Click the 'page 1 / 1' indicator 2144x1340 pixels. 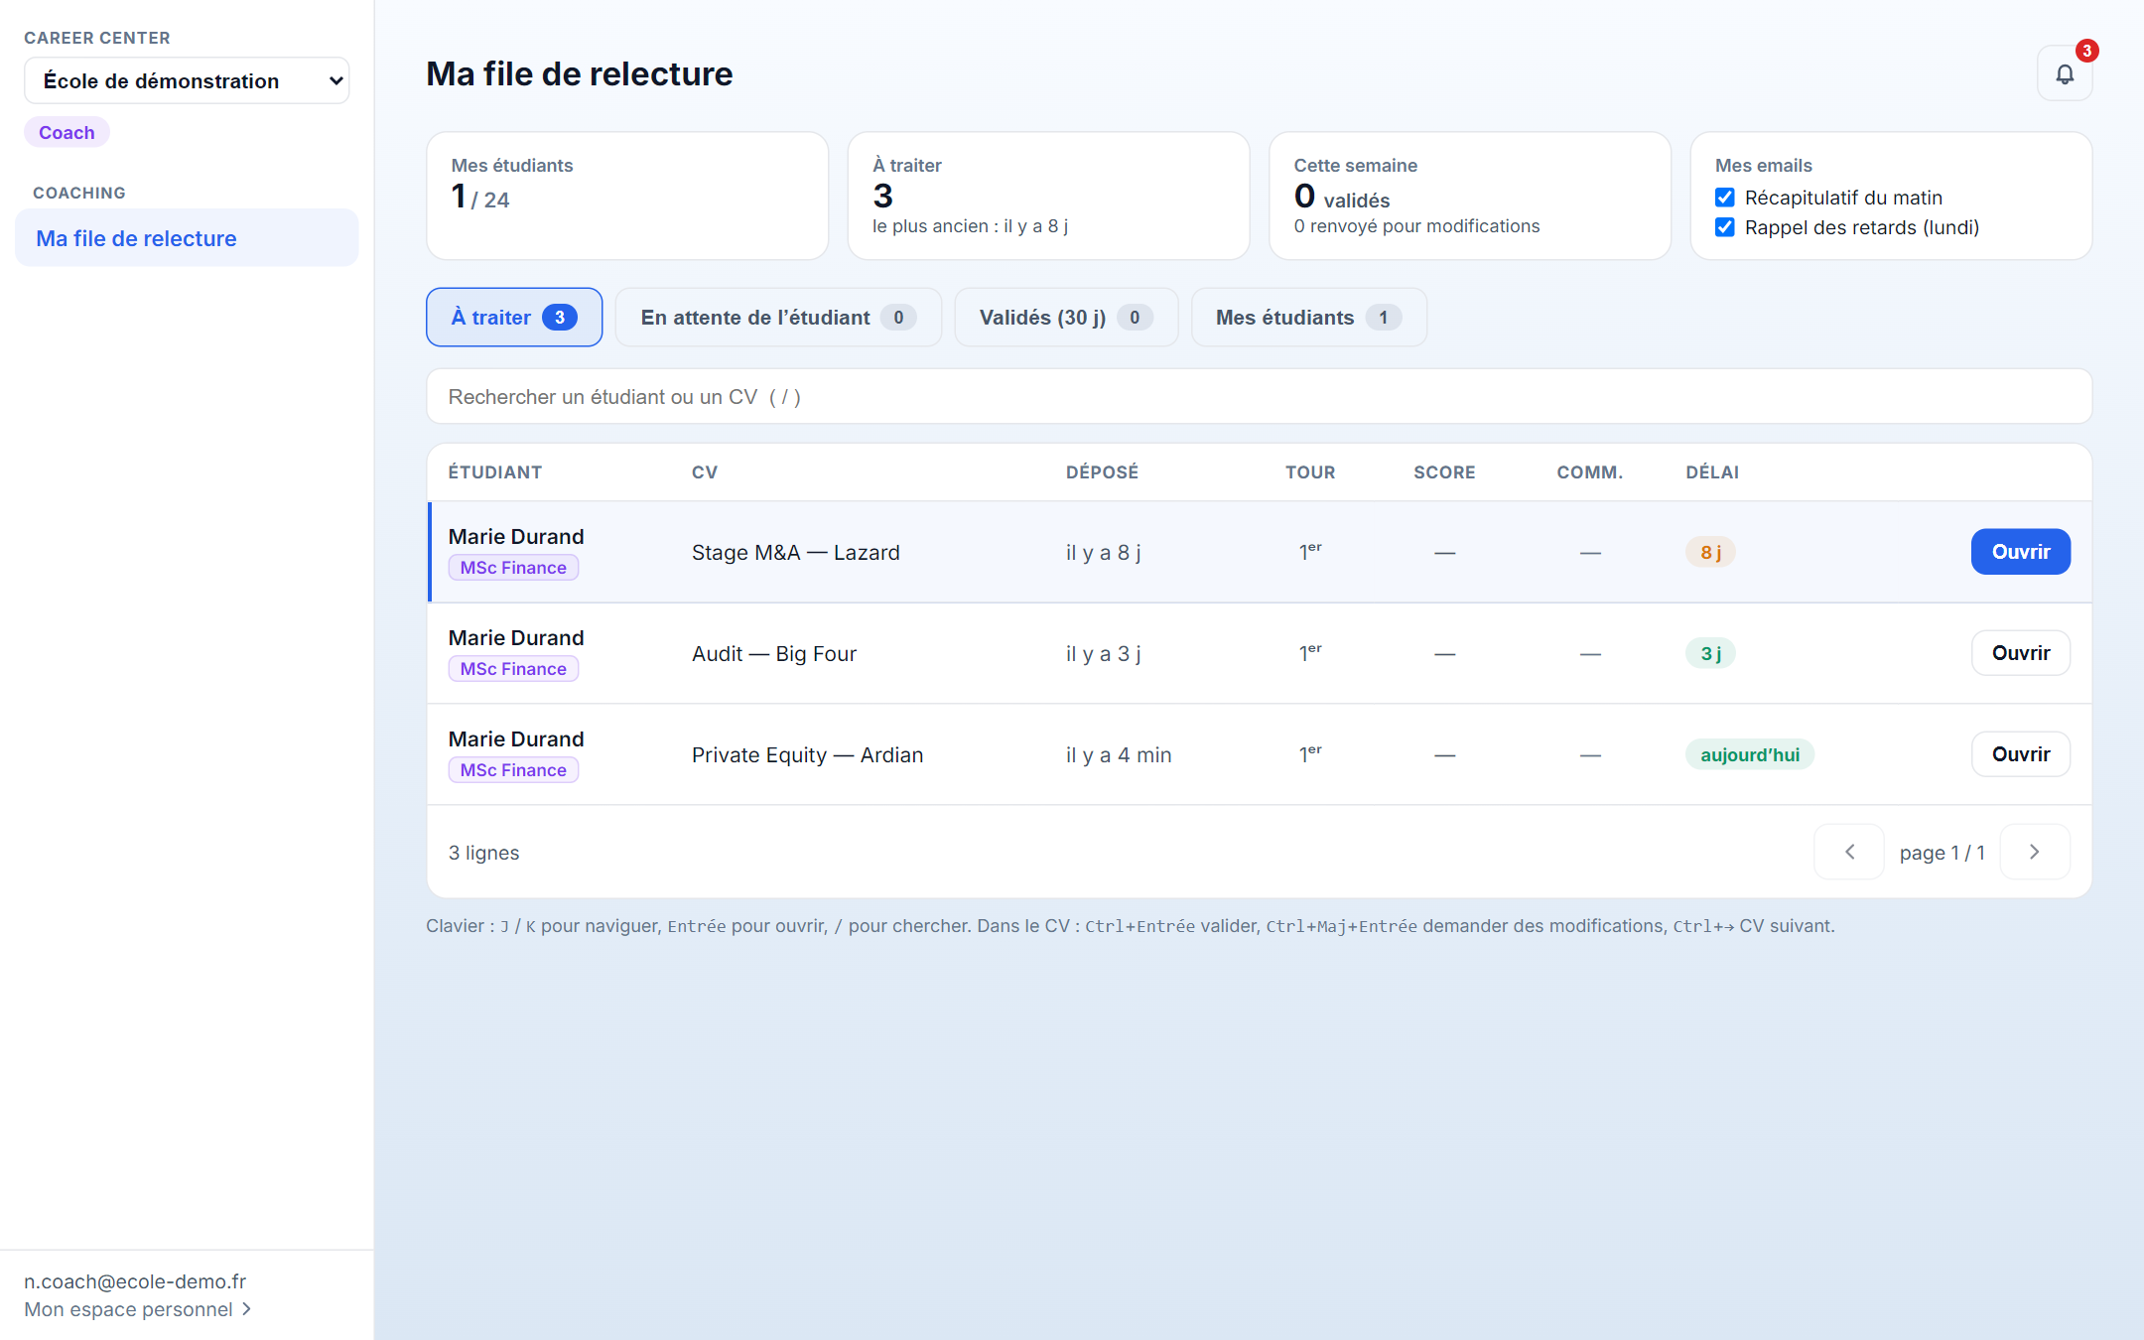pos(1942,853)
